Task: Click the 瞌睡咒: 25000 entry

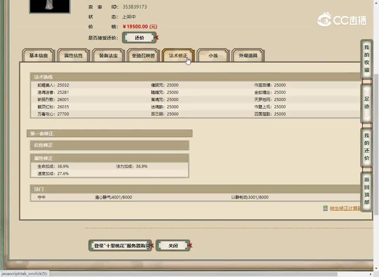Action: pyautogui.click(x=164, y=92)
